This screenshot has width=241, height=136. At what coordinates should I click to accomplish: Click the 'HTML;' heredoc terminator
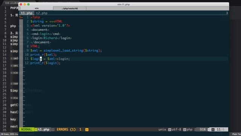point(35,46)
